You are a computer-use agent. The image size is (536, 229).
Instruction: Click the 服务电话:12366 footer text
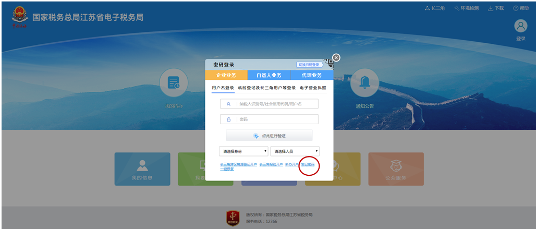click(x=262, y=222)
